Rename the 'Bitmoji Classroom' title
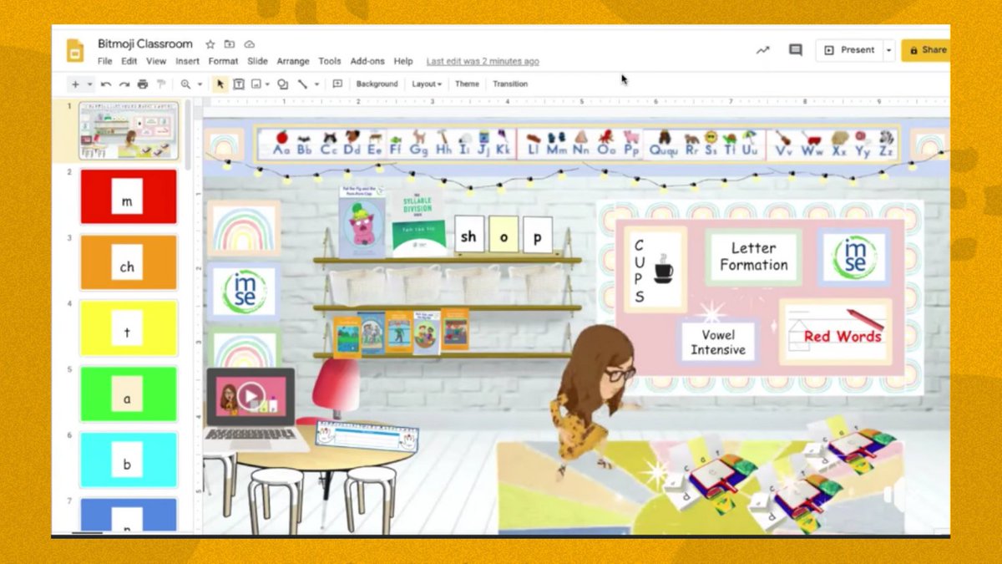Screen dimensions: 1002x564 145,44
